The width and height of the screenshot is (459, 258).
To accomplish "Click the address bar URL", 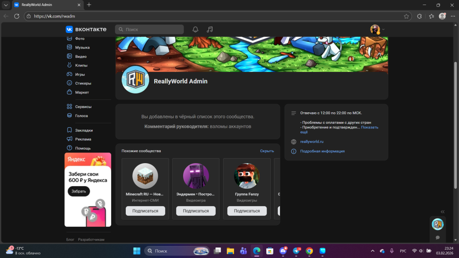I will tap(55, 16).
